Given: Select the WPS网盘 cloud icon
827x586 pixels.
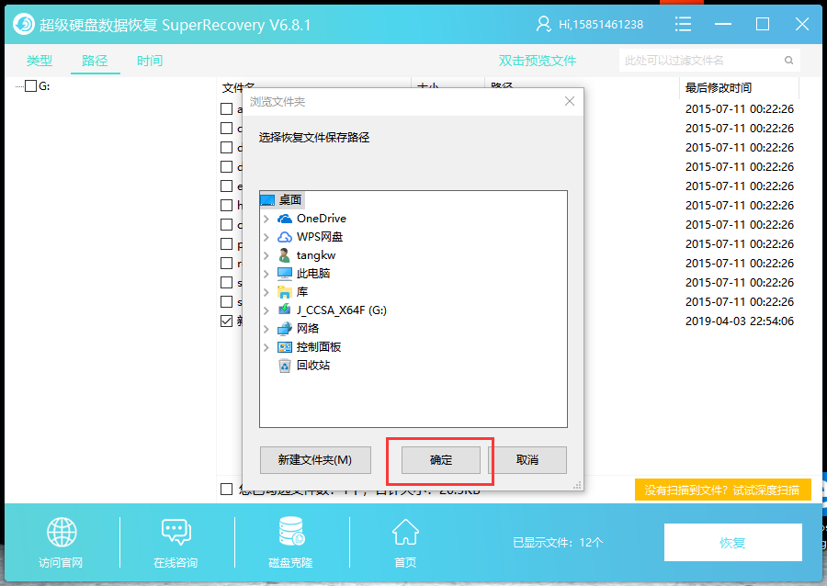Looking at the screenshot, I should pyautogui.click(x=285, y=237).
